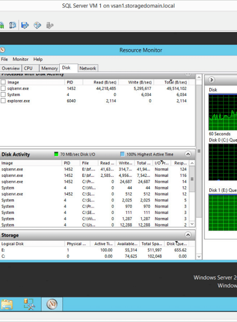Sort processes by PID column header
Image resolution: width=237 pixels, height=322 pixels.
tap(74, 82)
